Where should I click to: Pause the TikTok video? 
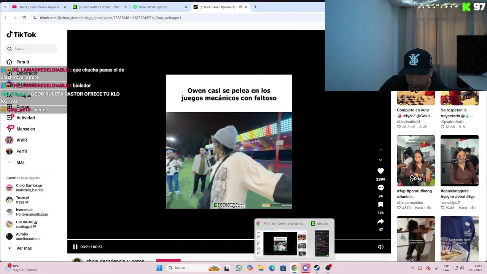pos(75,247)
